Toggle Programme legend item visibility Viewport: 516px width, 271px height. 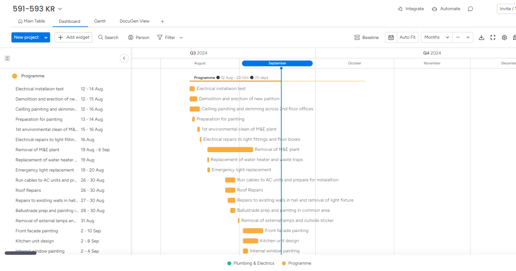296,263
